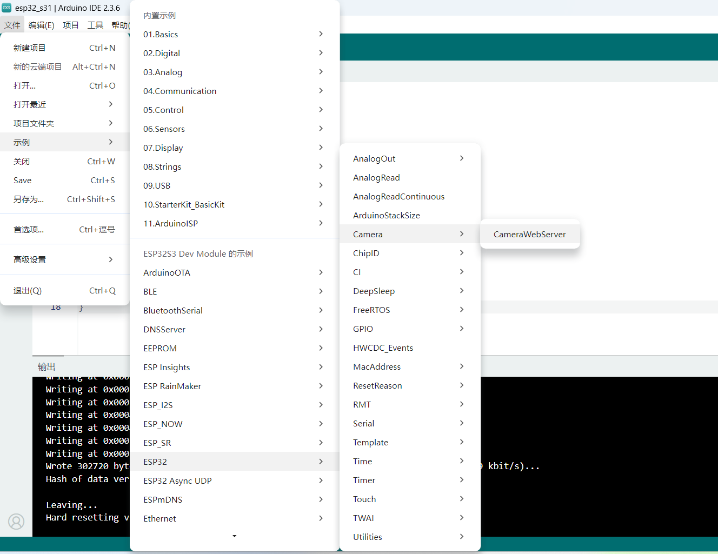Click the account profile icon in sidebar
The width and height of the screenshot is (718, 554).
point(16,522)
